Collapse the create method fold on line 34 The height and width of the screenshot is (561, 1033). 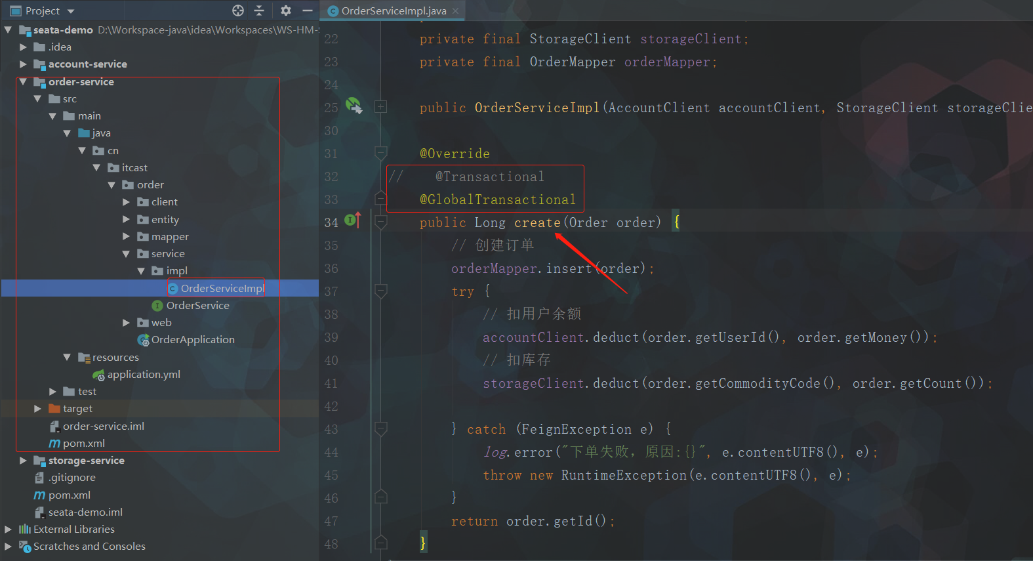click(x=380, y=222)
